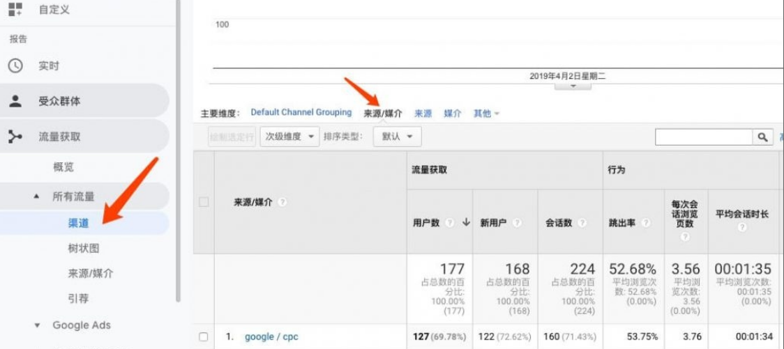Collapse the 所有流量 tree section
784x349 pixels.
36,196
